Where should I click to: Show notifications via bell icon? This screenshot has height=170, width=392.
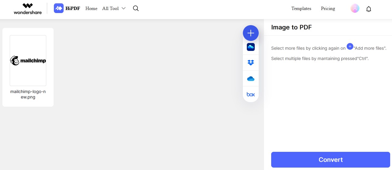(369, 9)
